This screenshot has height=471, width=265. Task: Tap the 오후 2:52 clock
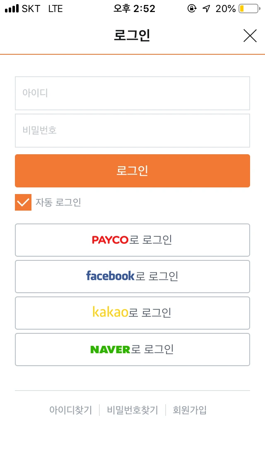[135, 9]
